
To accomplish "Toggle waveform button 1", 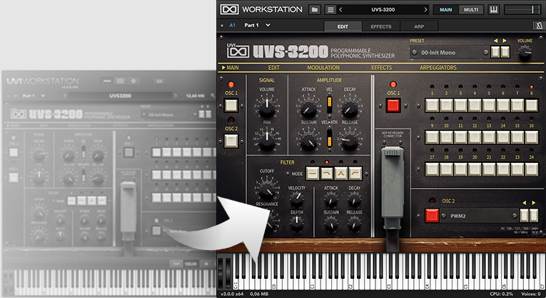I will click(x=432, y=105).
